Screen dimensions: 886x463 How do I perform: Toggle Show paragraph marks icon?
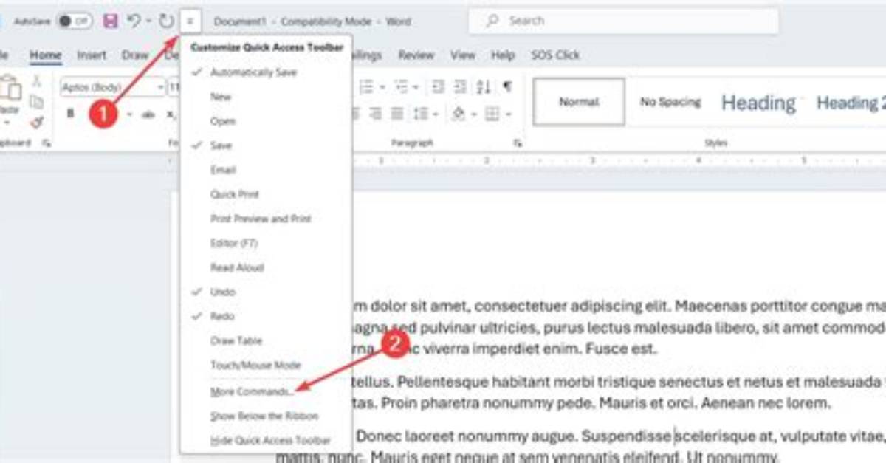(x=507, y=87)
